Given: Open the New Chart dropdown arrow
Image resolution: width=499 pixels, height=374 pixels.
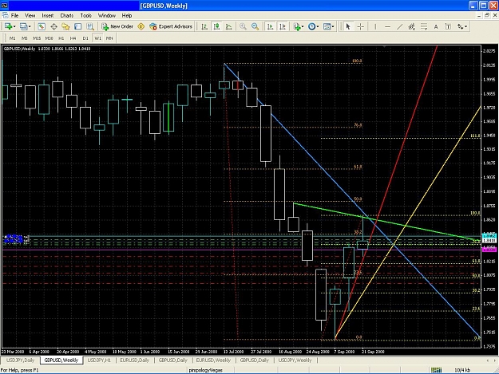Looking at the screenshot, I should (x=14, y=26).
